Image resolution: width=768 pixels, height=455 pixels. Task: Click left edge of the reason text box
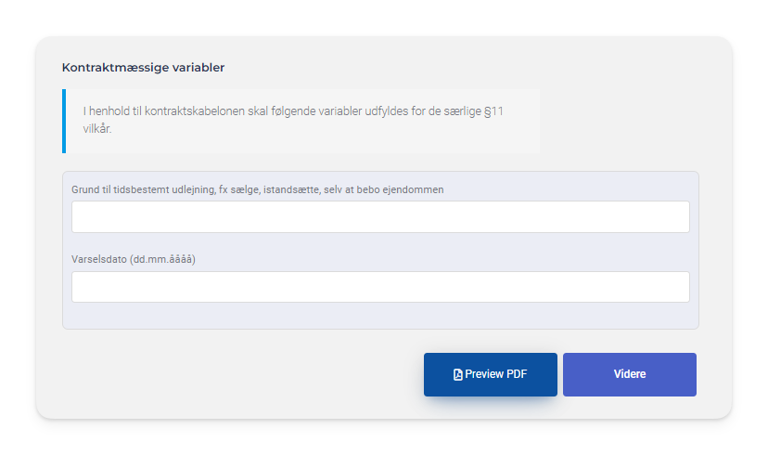click(x=78, y=216)
